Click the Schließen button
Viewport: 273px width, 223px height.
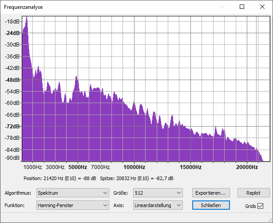pos(211,205)
